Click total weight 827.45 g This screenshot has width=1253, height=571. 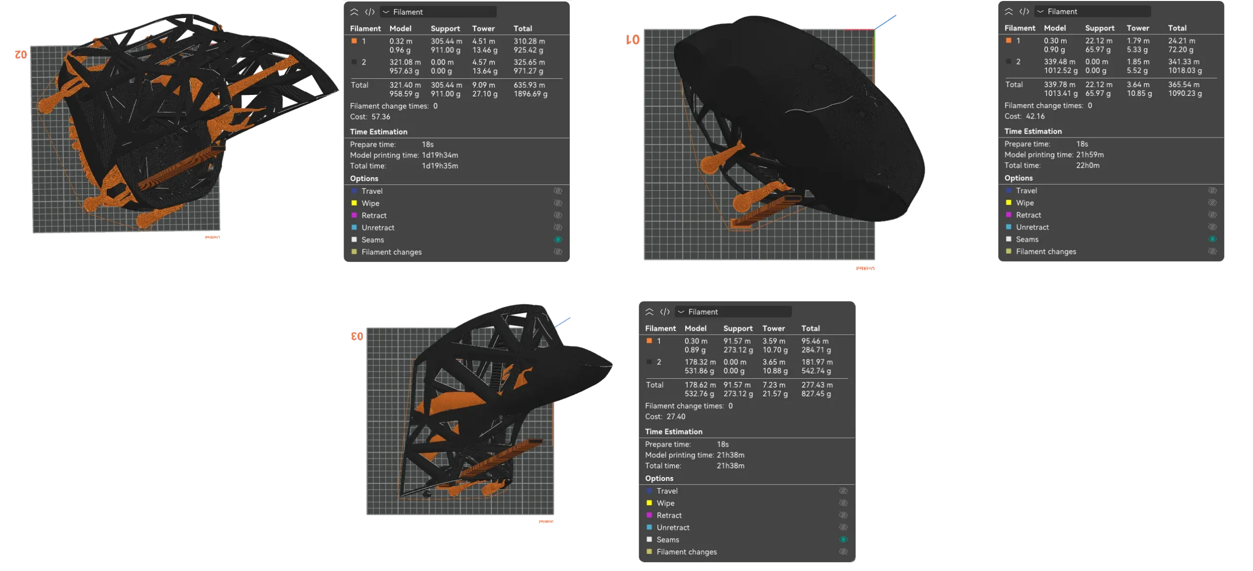click(x=816, y=394)
